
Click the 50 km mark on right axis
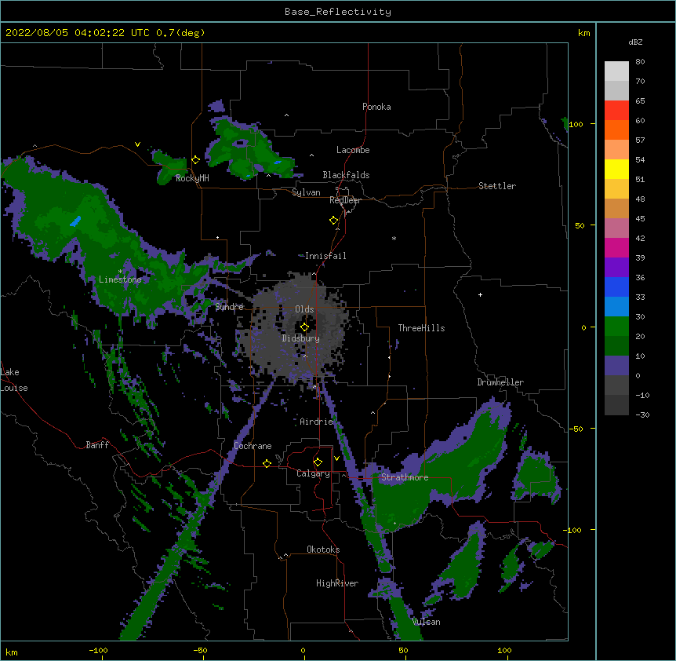[x=580, y=225]
